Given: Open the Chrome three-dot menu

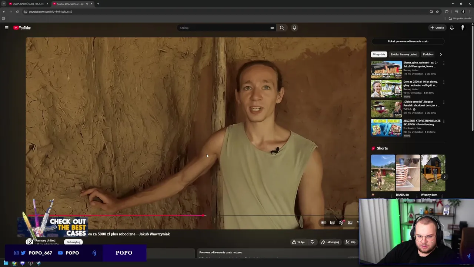Looking at the screenshot, I should coord(470,11).
